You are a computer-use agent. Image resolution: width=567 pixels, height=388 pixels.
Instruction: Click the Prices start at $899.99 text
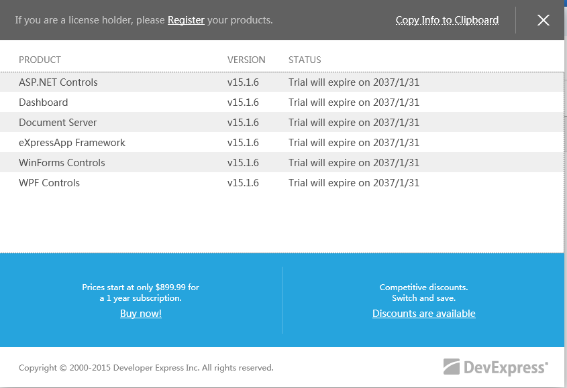click(x=141, y=293)
